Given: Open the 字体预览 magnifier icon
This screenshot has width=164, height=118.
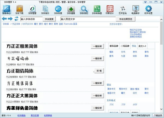Looking at the screenshot, I should (x=84, y=10).
